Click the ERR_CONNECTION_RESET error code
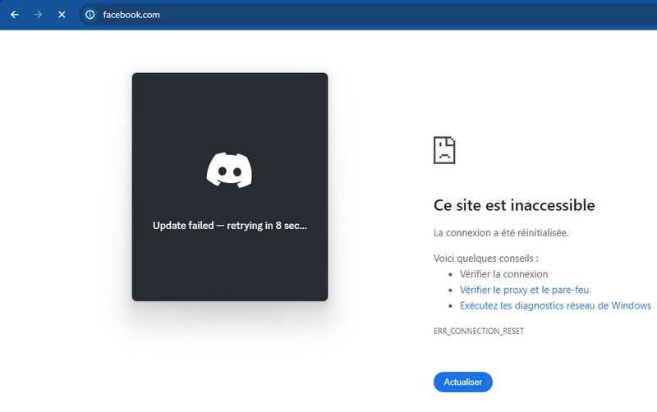657x412 pixels. click(x=479, y=331)
